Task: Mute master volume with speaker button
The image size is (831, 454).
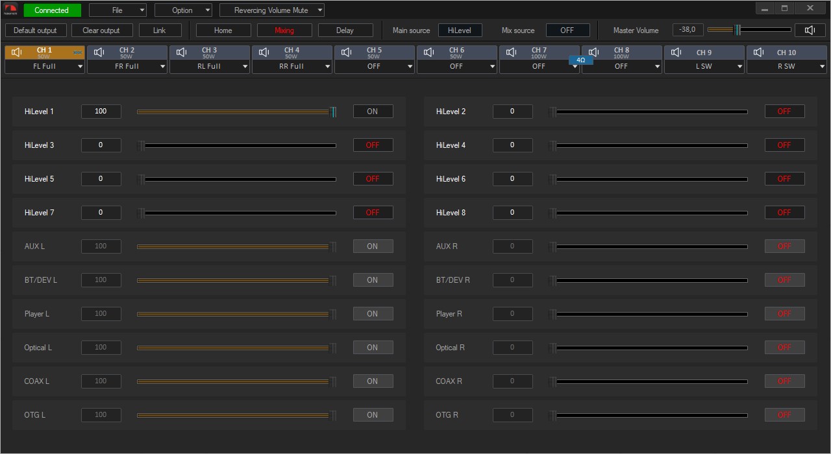Action: (810, 30)
